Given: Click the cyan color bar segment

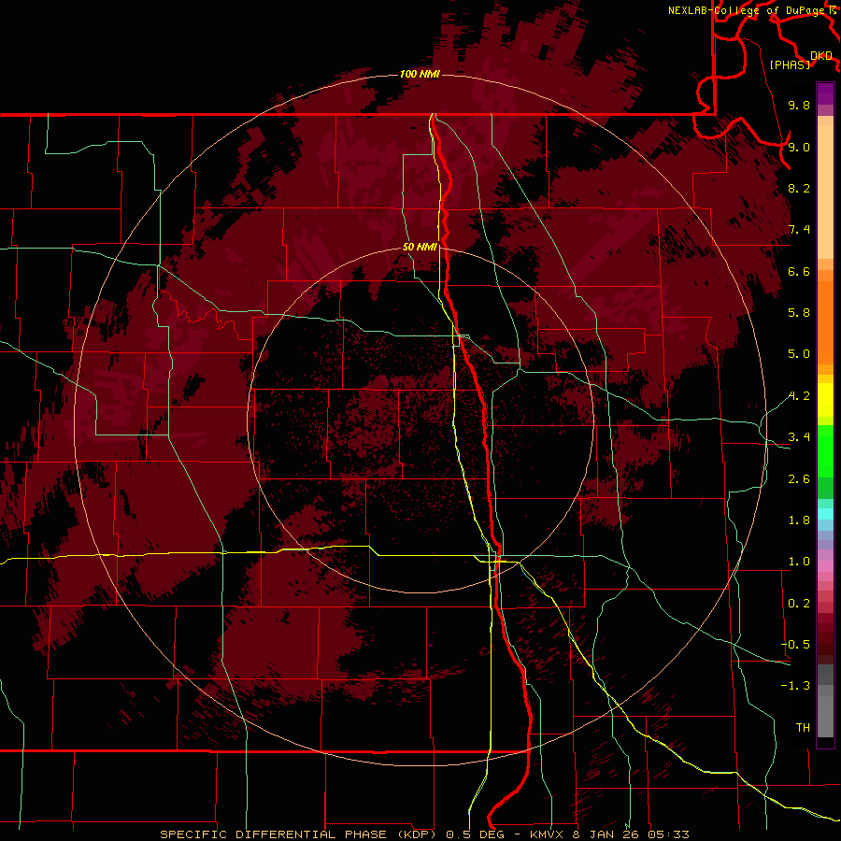Looking at the screenshot, I should tap(825, 514).
